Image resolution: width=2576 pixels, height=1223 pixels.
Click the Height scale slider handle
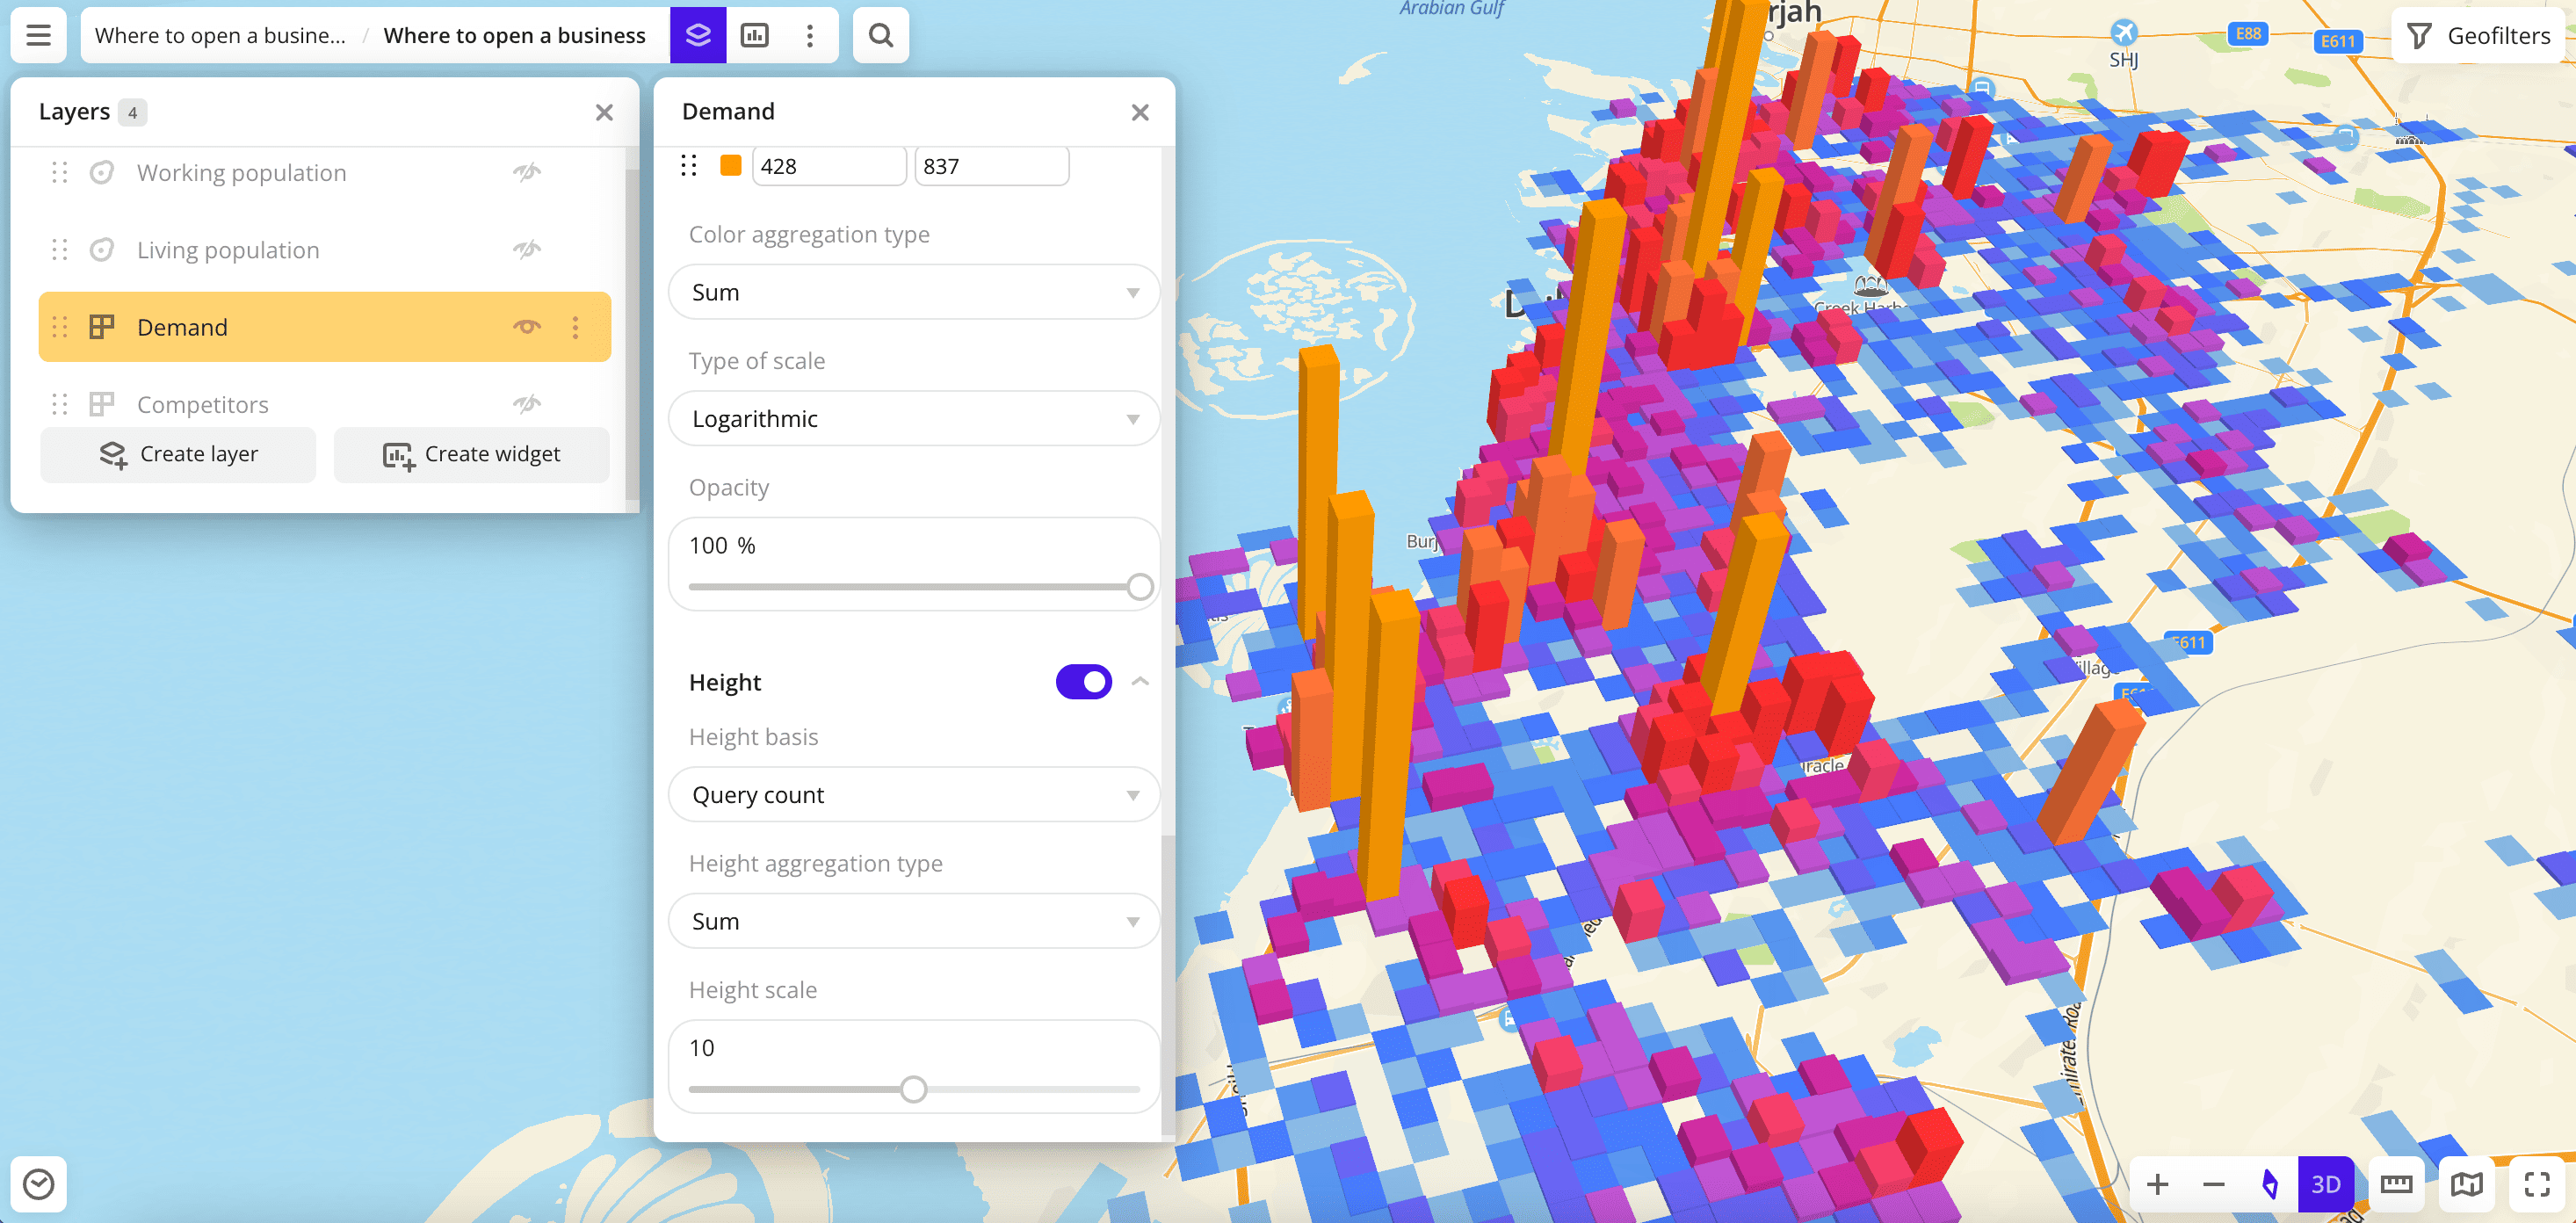point(913,1089)
